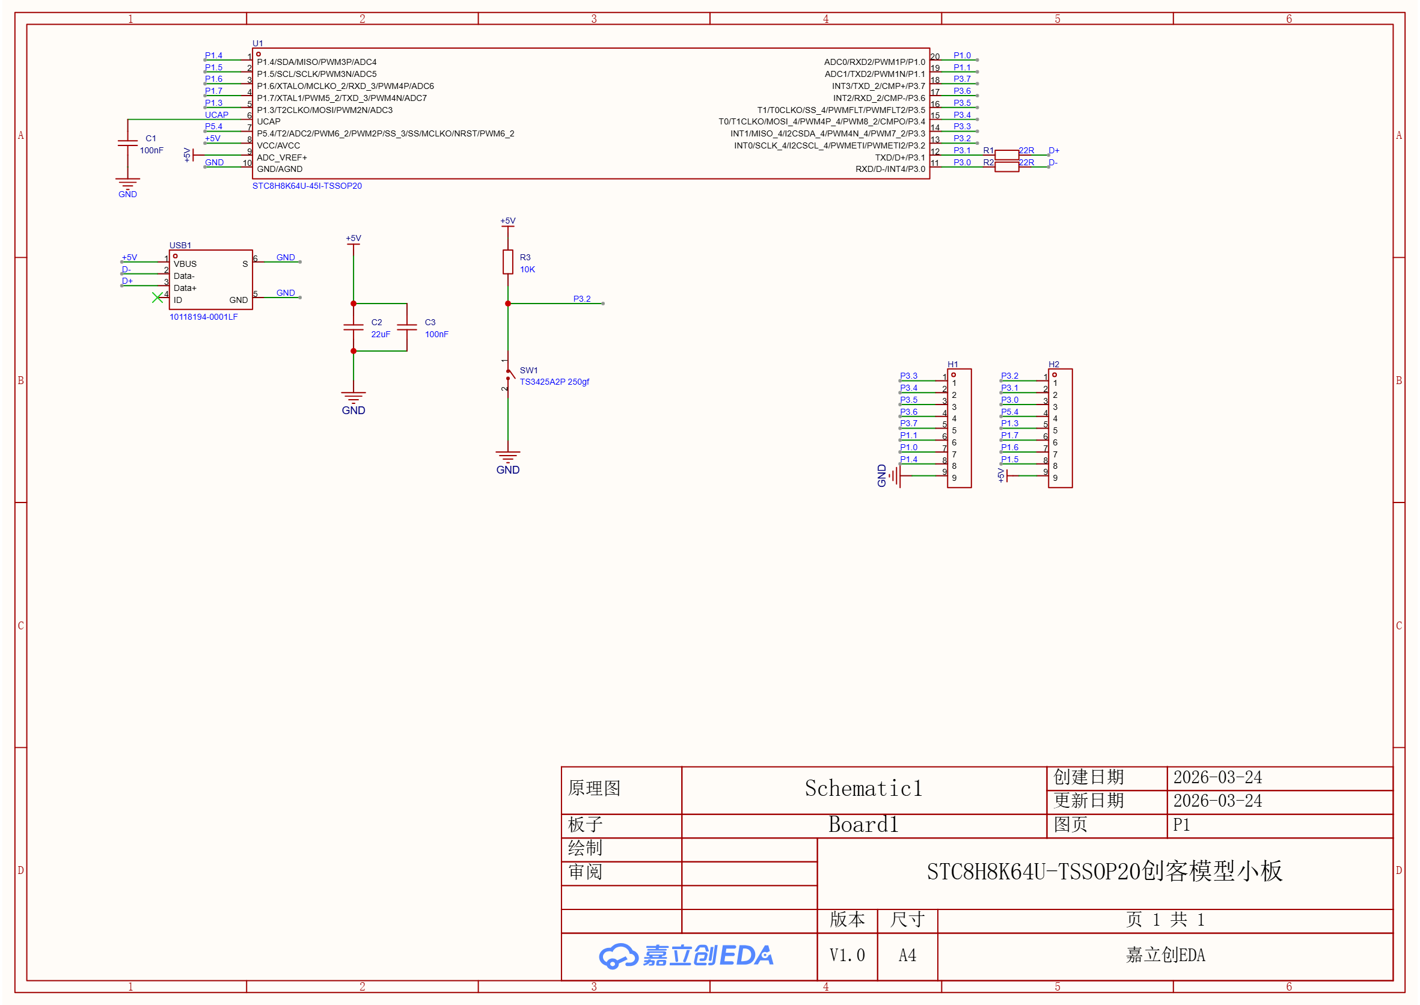1420x1005 pixels.
Task: Click the P1 page value in title block
Action: (1181, 825)
